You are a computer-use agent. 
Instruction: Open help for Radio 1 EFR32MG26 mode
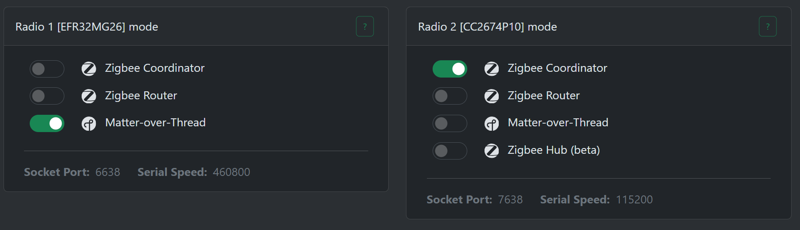[x=365, y=27]
